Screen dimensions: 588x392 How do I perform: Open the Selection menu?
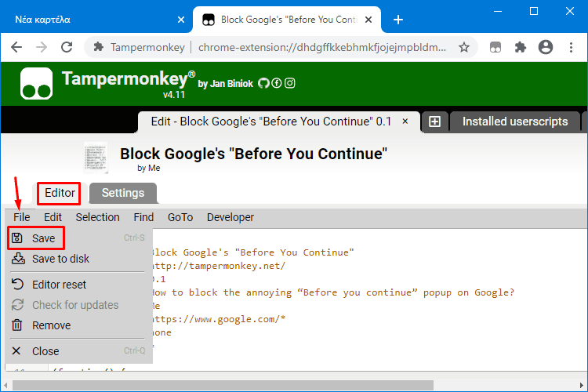pos(97,217)
